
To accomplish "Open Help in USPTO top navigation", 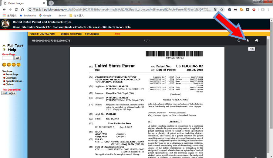I will (128, 27).
